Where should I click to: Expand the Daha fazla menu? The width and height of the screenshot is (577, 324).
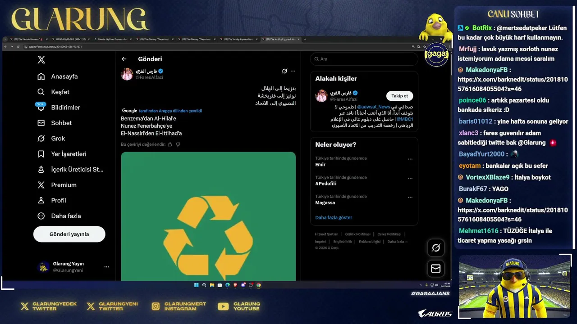tap(59, 216)
